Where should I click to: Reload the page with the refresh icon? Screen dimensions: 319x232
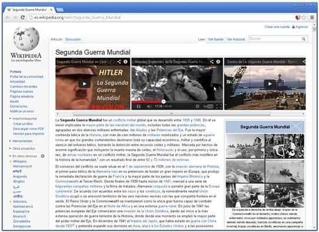coord(23,18)
